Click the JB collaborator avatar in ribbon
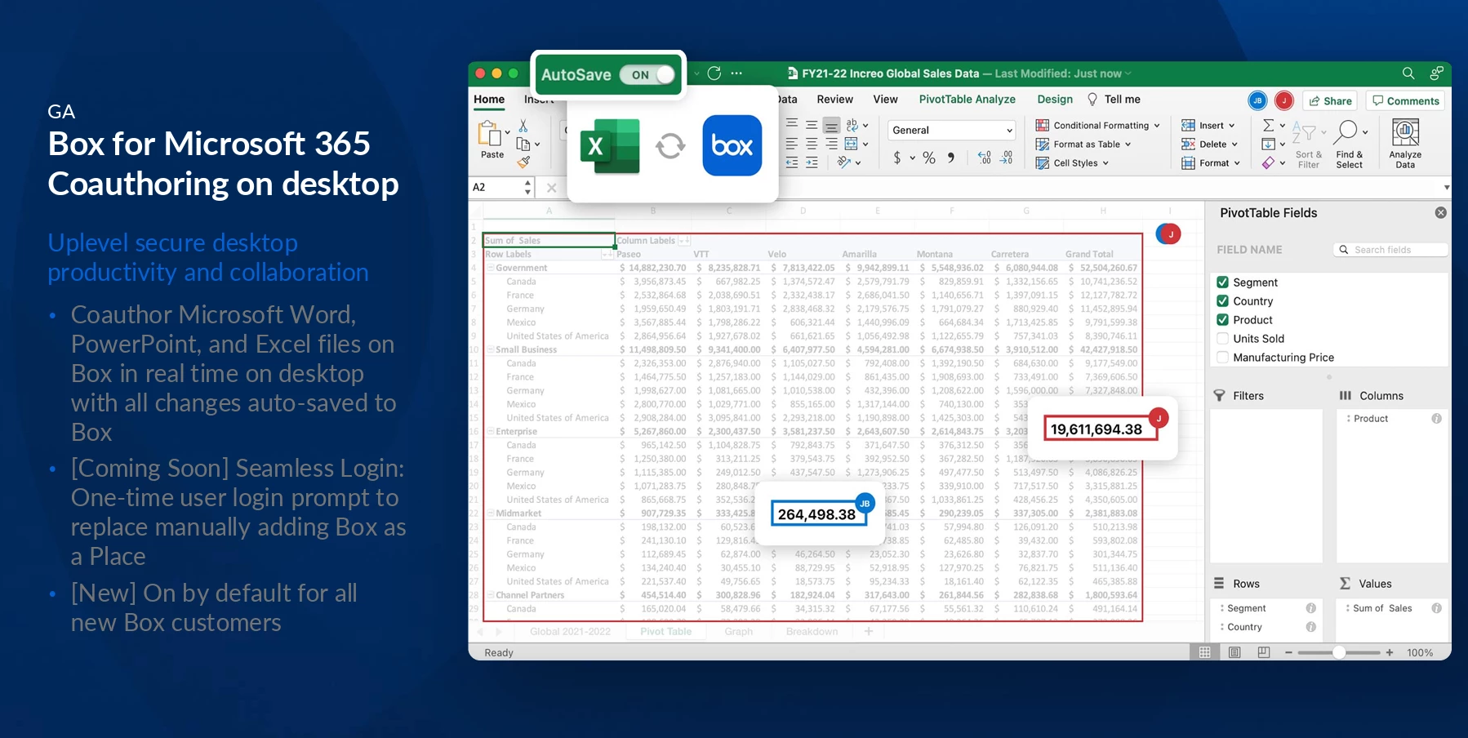Viewport: 1468px width, 738px height. (1257, 100)
